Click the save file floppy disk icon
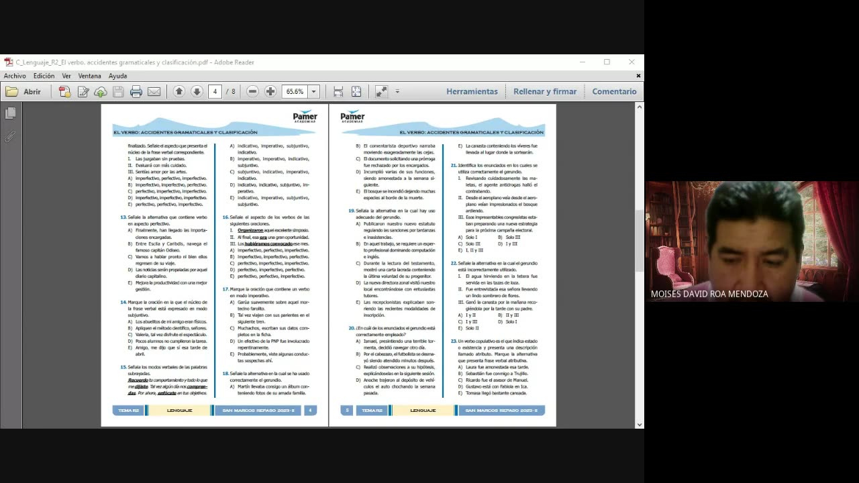This screenshot has height=483, width=859. (x=118, y=92)
